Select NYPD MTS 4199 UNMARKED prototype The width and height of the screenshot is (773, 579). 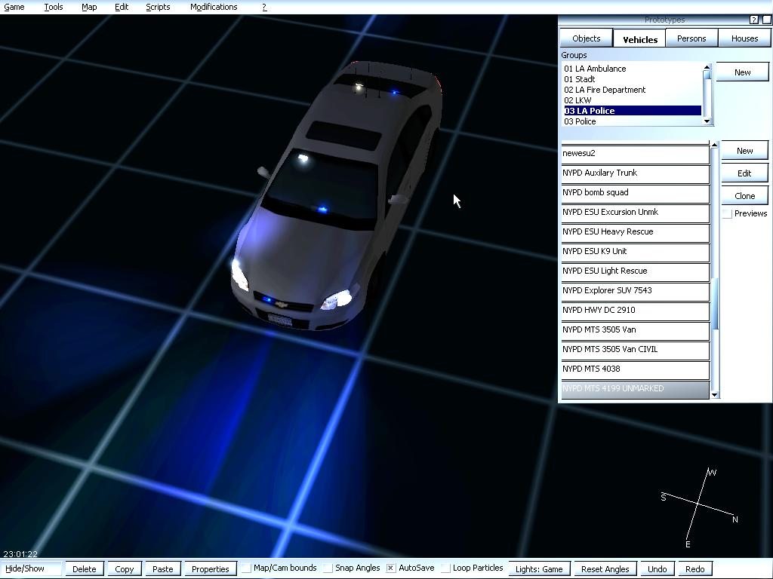(635, 390)
